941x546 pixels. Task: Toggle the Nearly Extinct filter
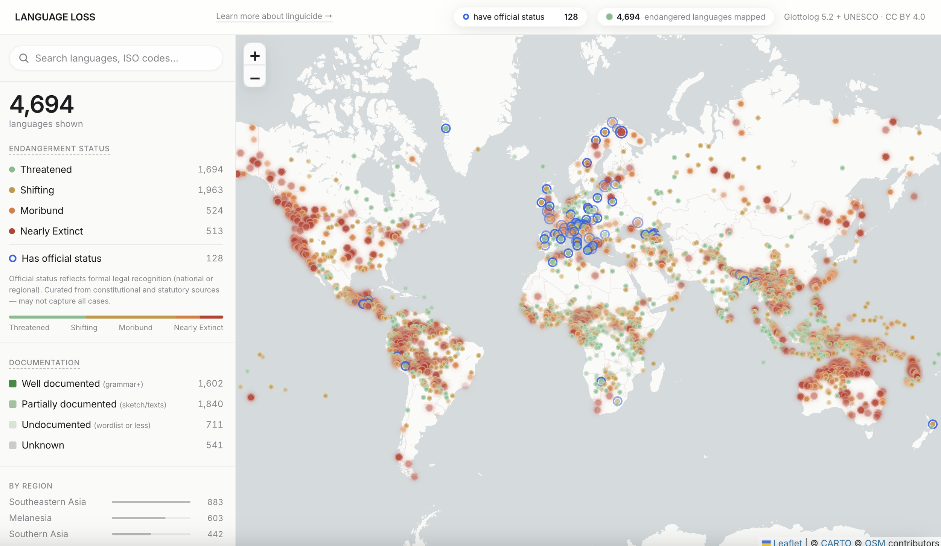(51, 231)
